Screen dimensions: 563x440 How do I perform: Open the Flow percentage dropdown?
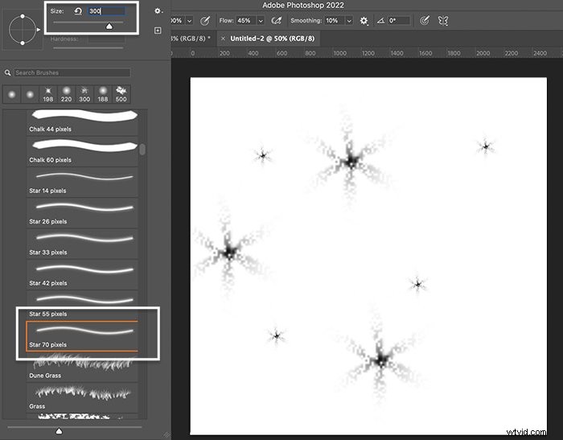(261, 21)
